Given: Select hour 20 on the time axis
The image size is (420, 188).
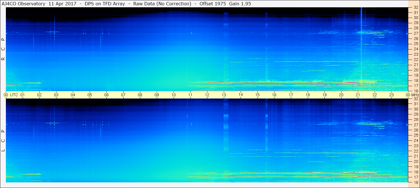Looking at the screenshot, I should [341, 95].
